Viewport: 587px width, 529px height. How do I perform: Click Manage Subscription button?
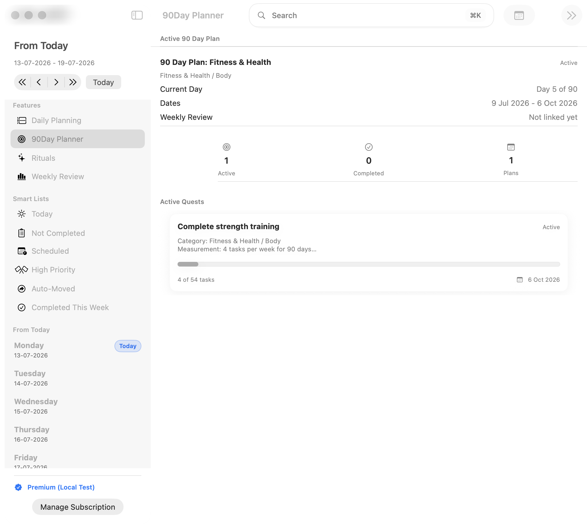(78, 507)
